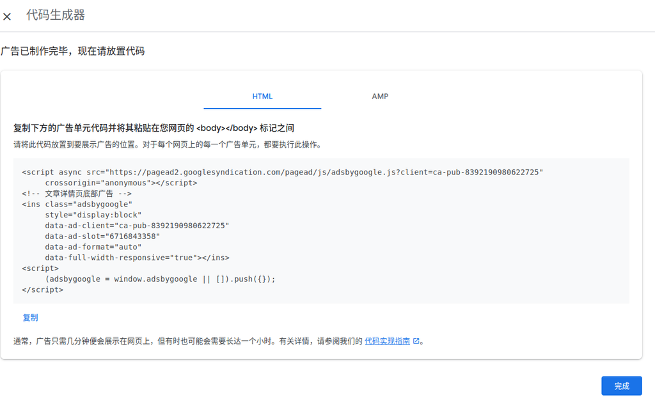Click the data-ad-client code line
Viewport: 655px width, 411px height.
[x=137, y=226]
